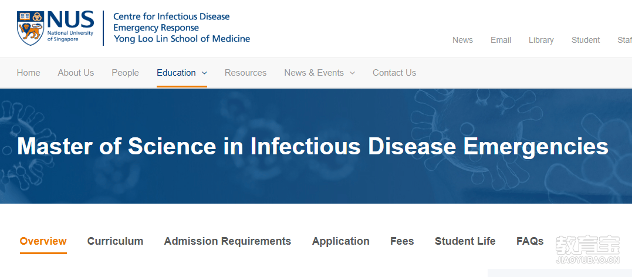Visit the Library link
The width and height of the screenshot is (632, 277).
click(541, 40)
